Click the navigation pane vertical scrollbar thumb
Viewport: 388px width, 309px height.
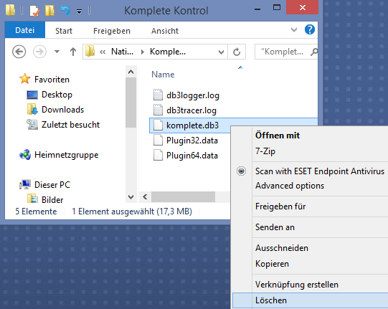point(131,103)
